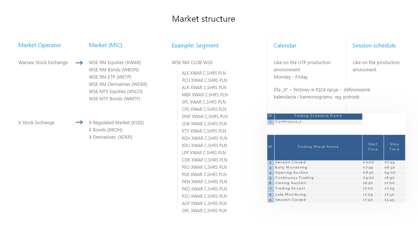418x226 pixels.
Task: Click the arrow next to Warsaw Stock Exchange
Action: click(x=79, y=63)
